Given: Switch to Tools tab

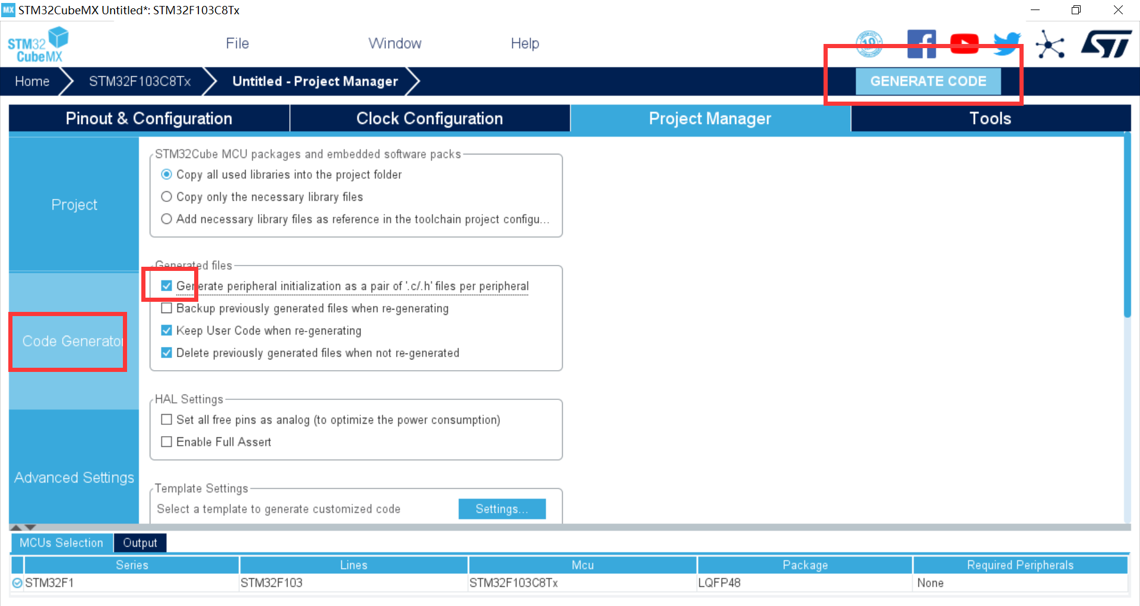Looking at the screenshot, I should 990,118.
